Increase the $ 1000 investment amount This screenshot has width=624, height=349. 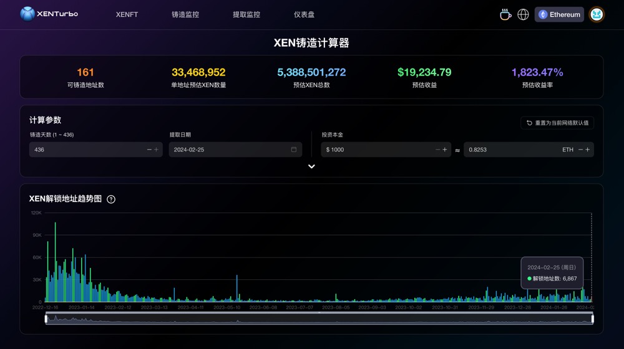[x=445, y=150]
